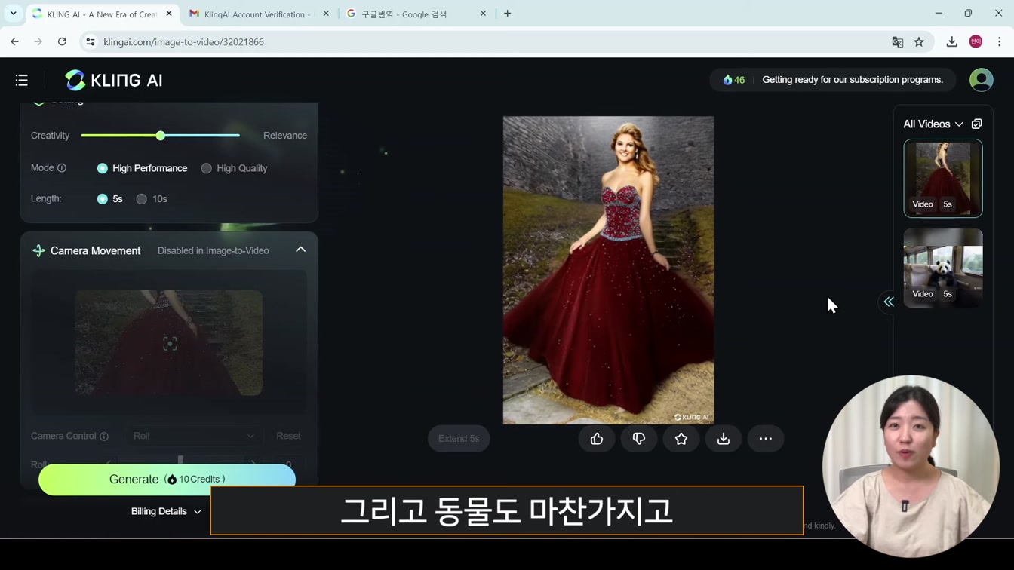This screenshot has width=1014, height=570.
Task: Click the focus frame icon in camera preview
Action: point(170,344)
